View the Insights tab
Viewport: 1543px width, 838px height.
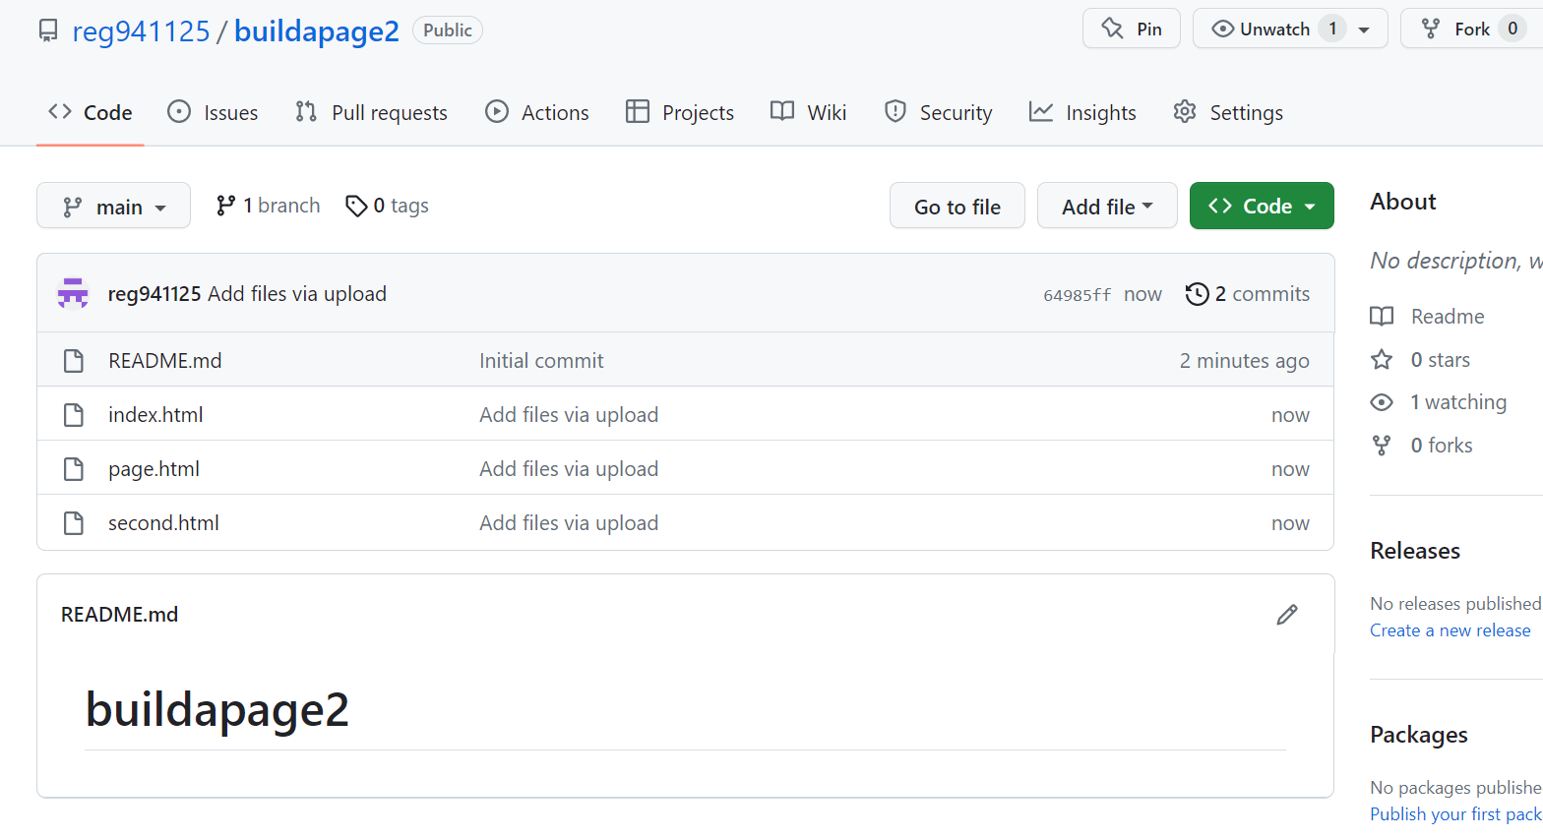[1081, 112]
